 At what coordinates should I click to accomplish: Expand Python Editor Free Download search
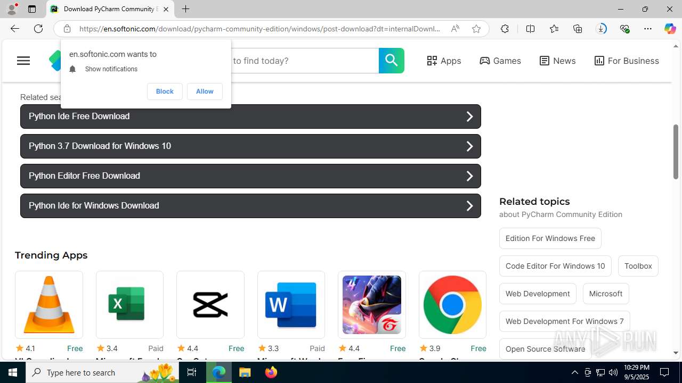(x=250, y=176)
